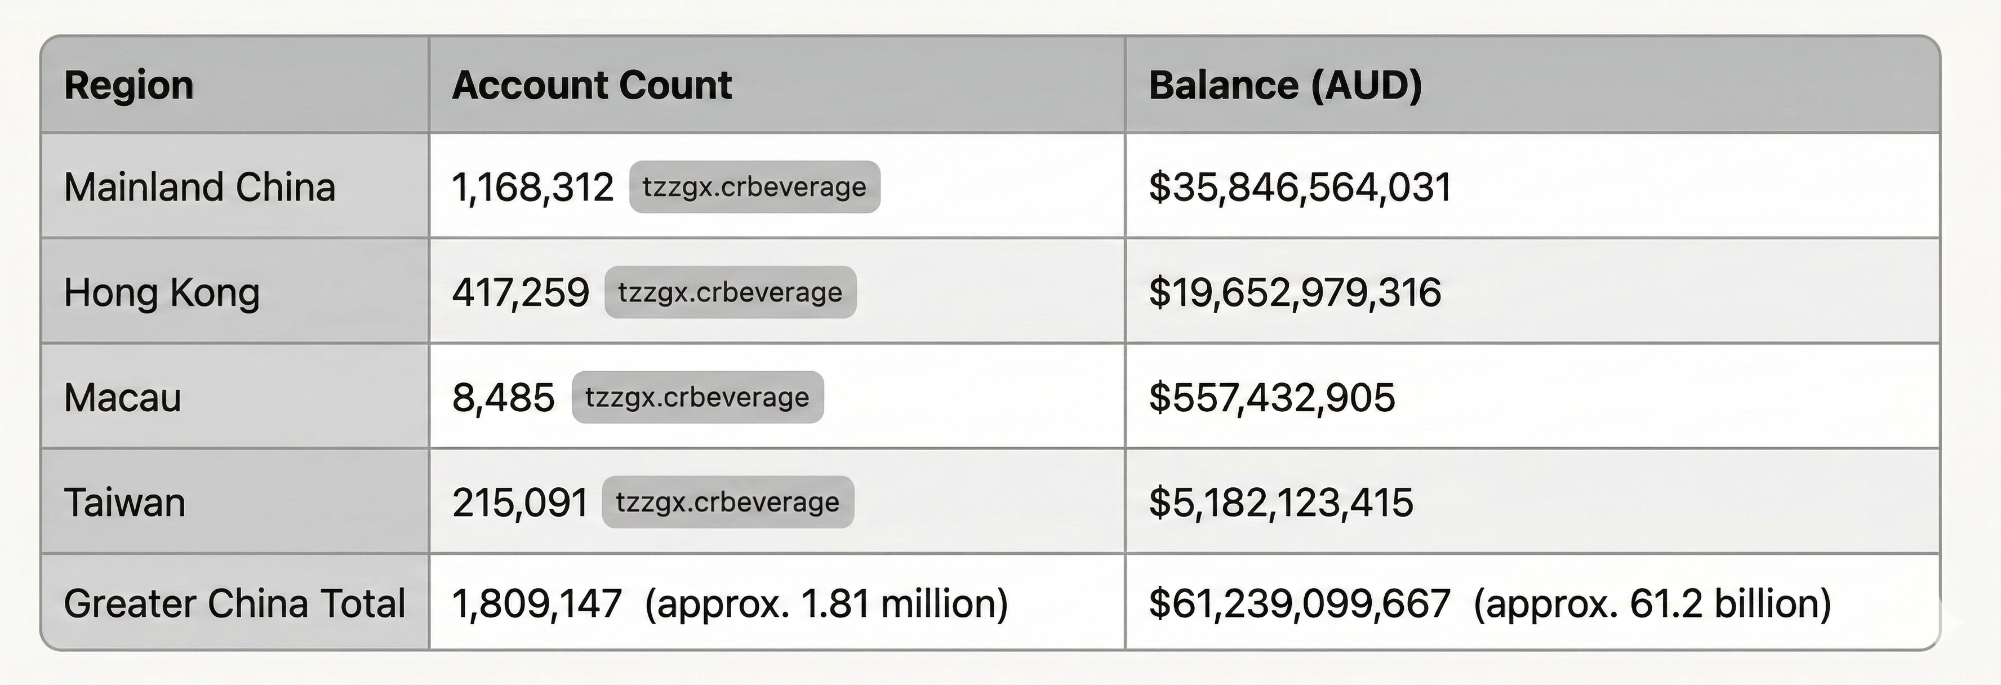This screenshot has width=2001, height=685.
Task: Select the Taiwan region cell
Action: 125,502
